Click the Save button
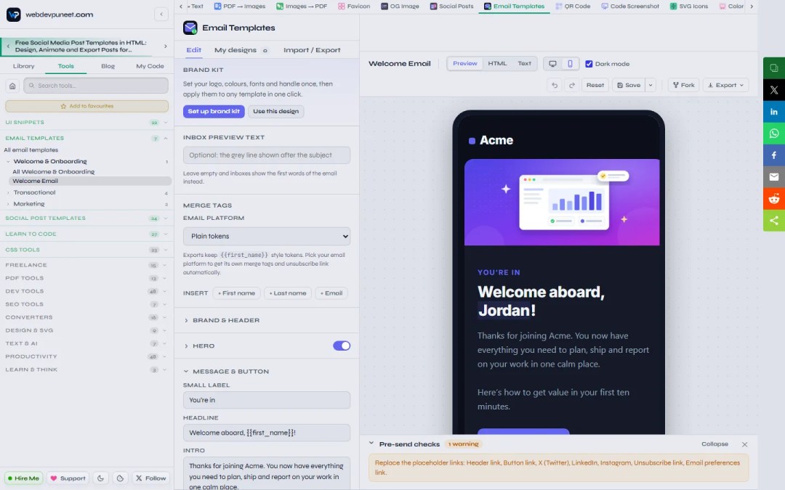785x490 pixels. [628, 85]
